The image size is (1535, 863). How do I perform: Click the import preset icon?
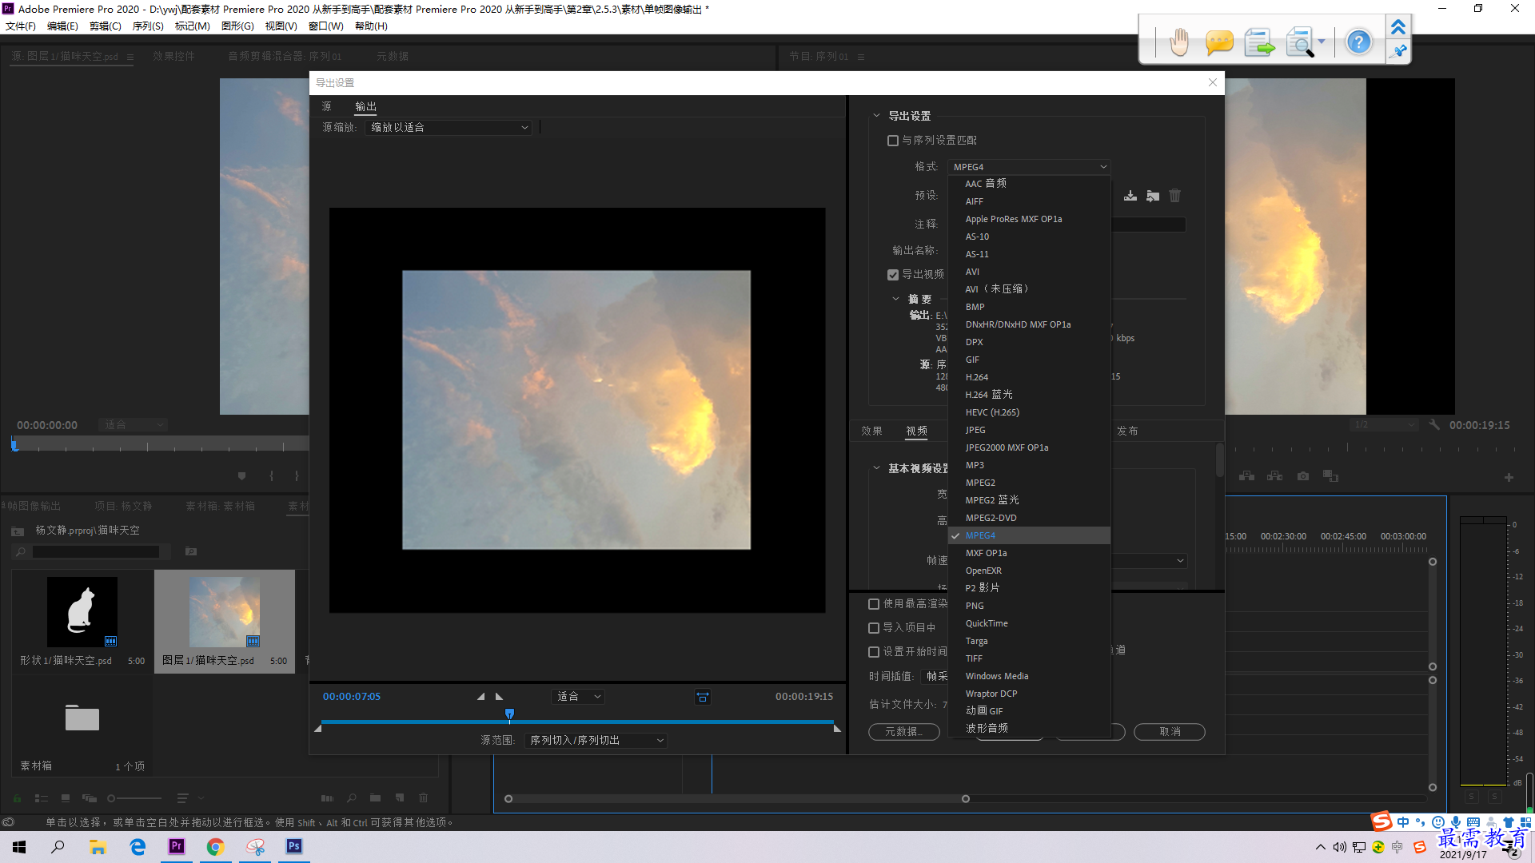coord(1152,196)
